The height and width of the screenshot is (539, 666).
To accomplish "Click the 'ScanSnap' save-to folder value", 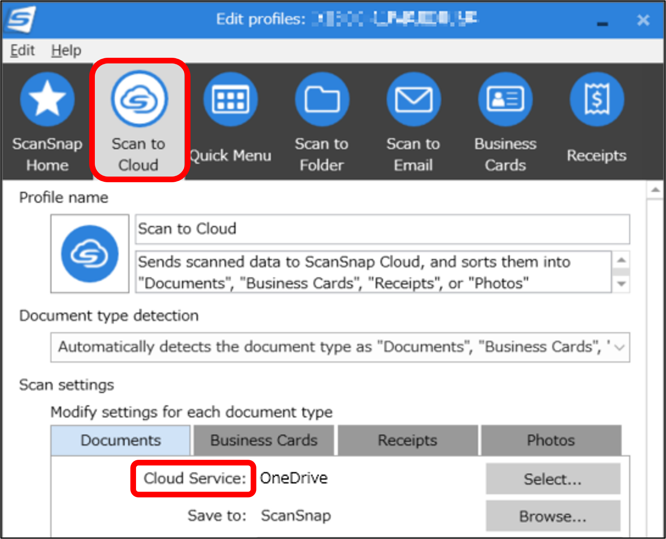I will (296, 516).
